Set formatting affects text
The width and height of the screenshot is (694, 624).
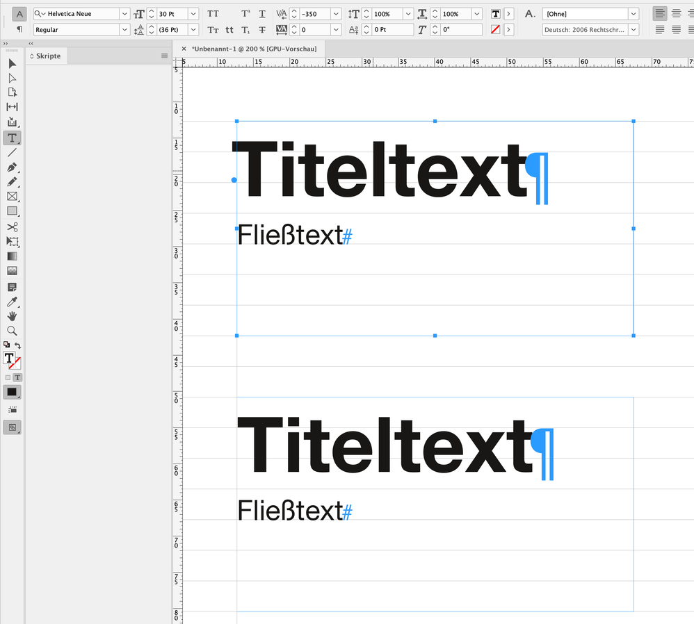pos(17,378)
